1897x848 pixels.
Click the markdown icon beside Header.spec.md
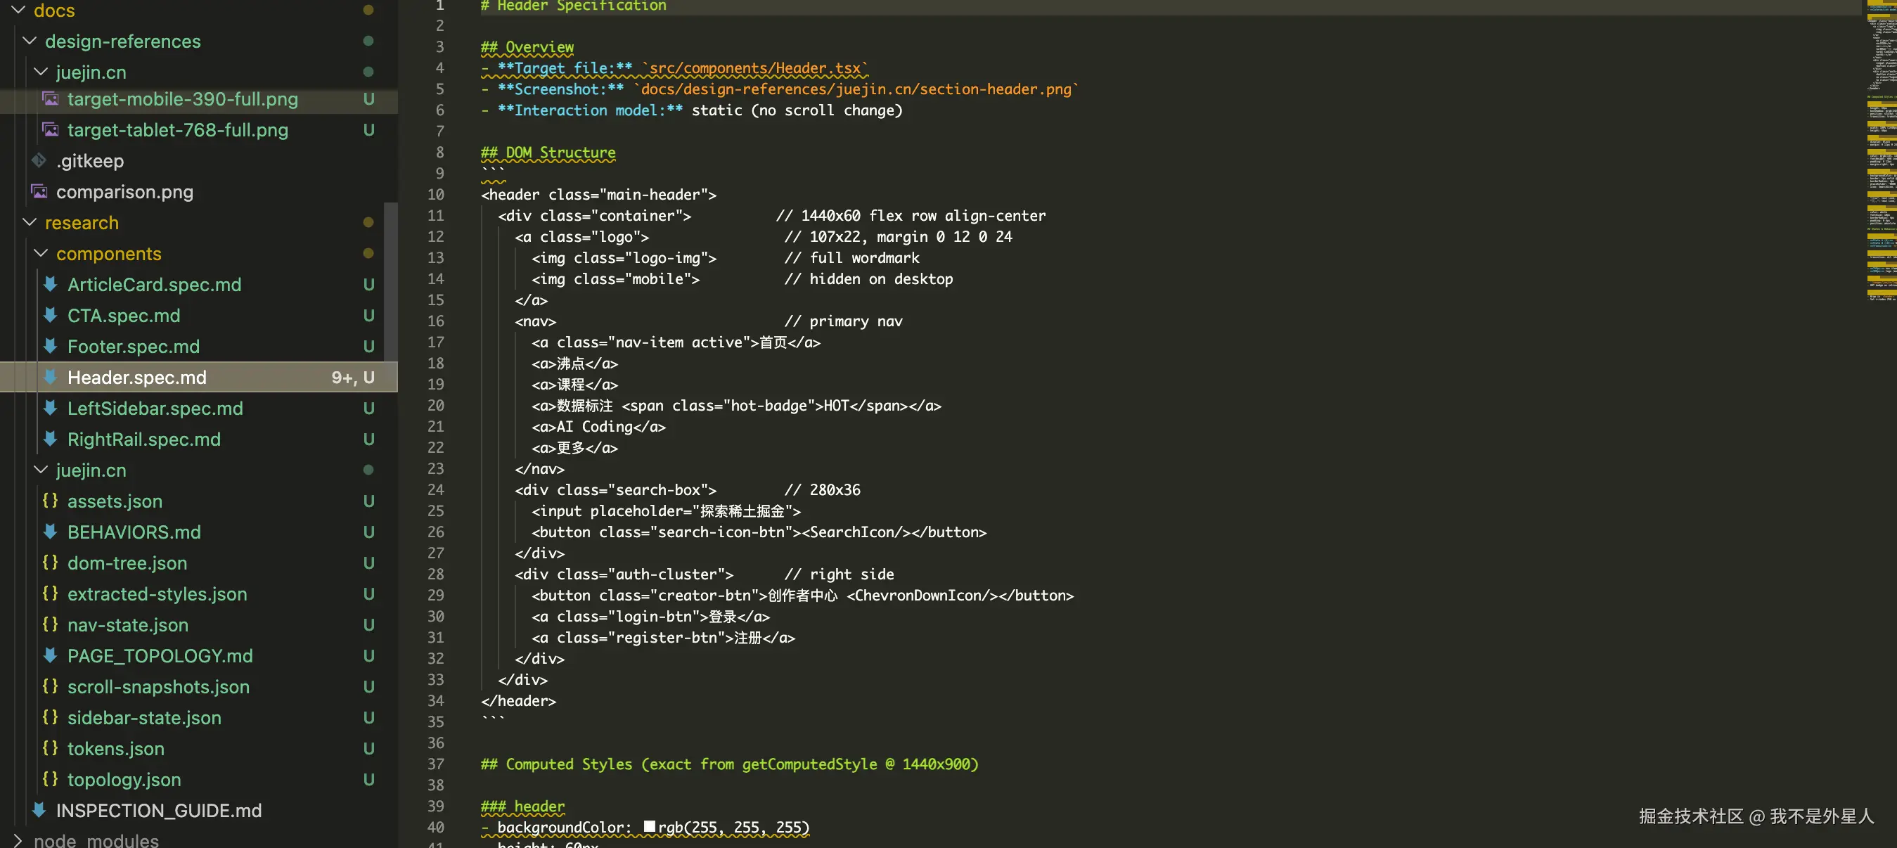point(51,377)
